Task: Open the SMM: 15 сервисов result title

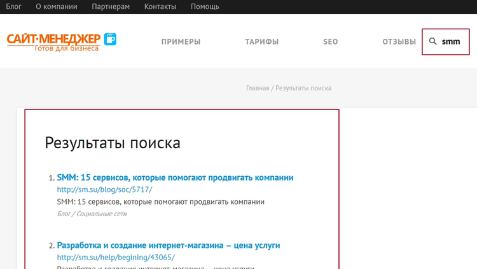Action: tap(175, 177)
